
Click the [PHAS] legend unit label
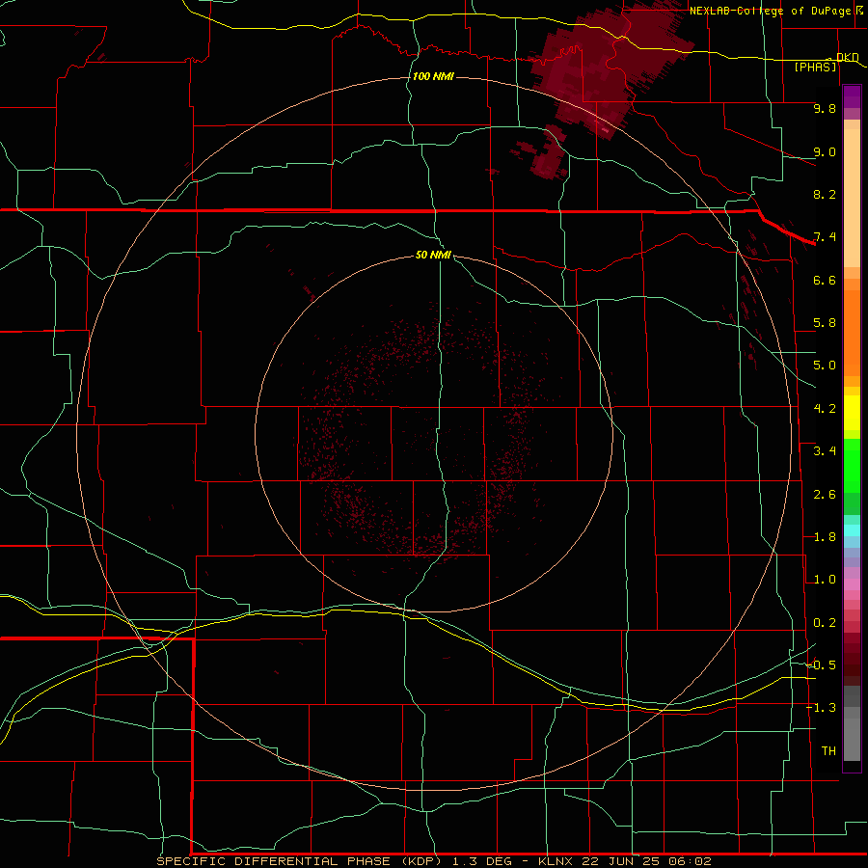pos(815,68)
